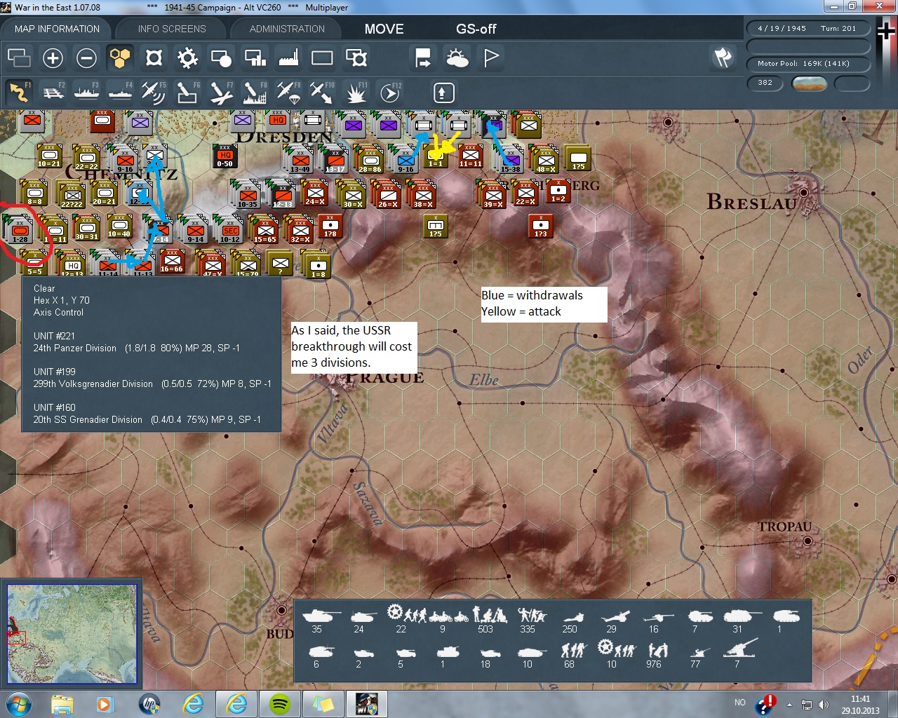The image size is (898, 718).
Task: Open Windows Explorer from the taskbar
Action: tap(62, 704)
